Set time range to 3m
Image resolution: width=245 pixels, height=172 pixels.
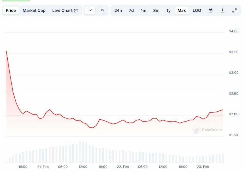pyautogui.click(x=156, y=11)
